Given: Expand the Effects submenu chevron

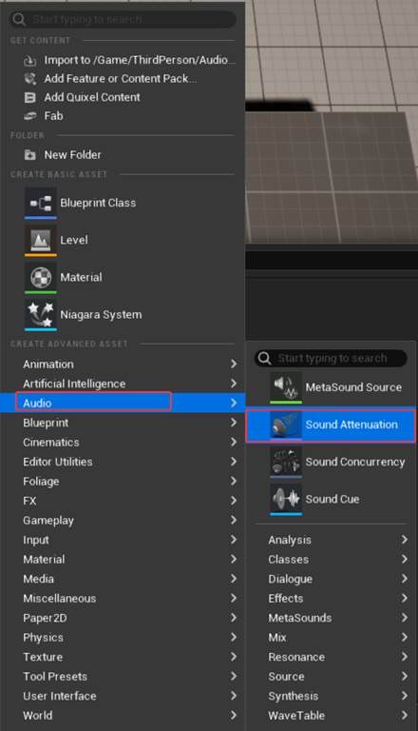Looking at the screenshot, I should point(404,598).
